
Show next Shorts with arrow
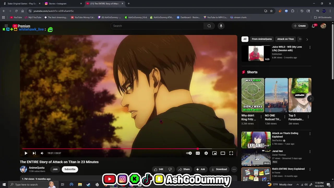pos(310,99)
